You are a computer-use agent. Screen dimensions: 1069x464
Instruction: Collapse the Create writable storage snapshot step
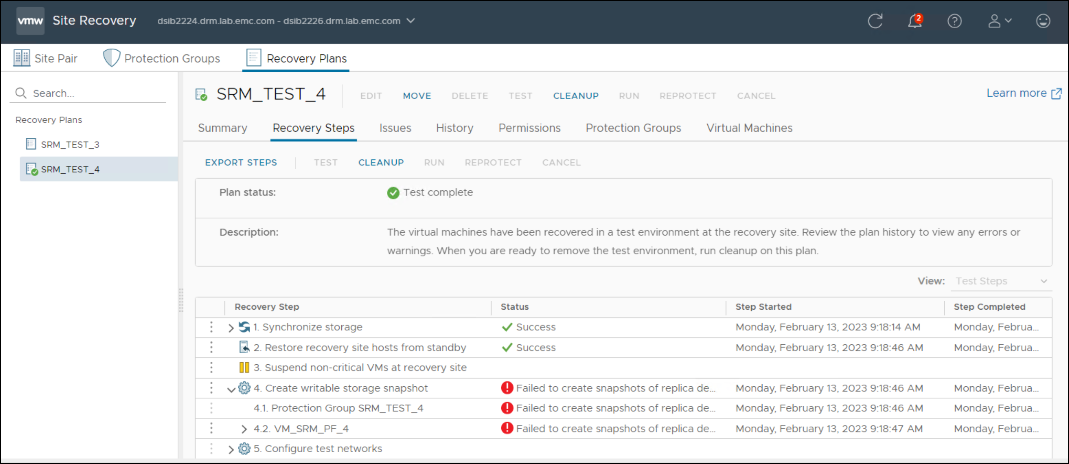[231, 389]
